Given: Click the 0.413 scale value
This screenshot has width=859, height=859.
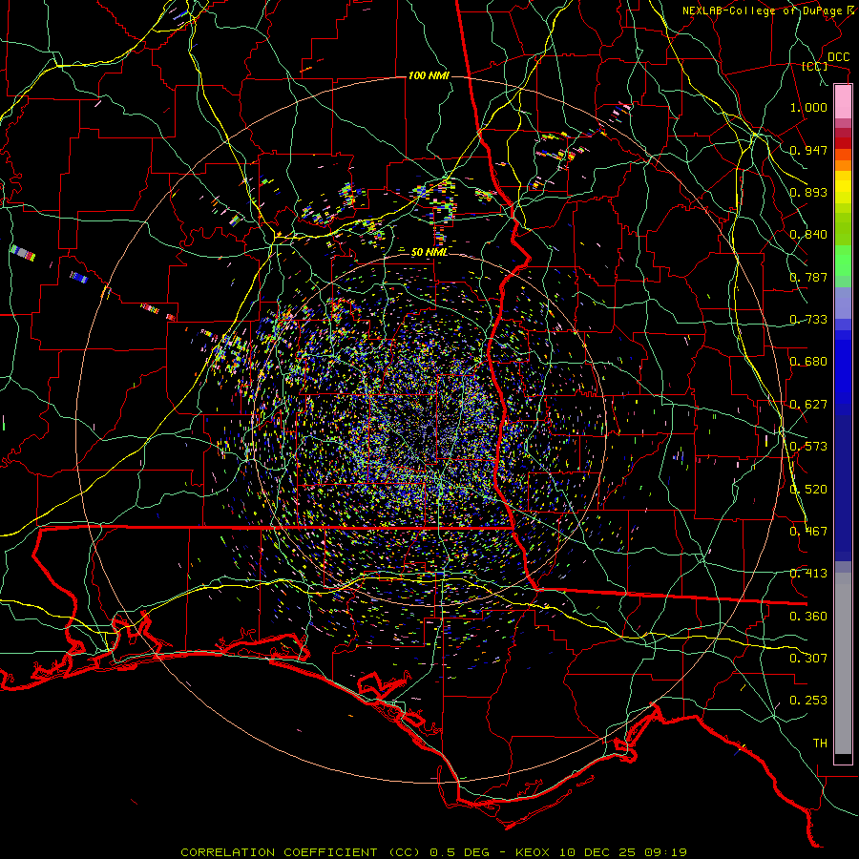Looking at the screenshot, I should 808,574.
